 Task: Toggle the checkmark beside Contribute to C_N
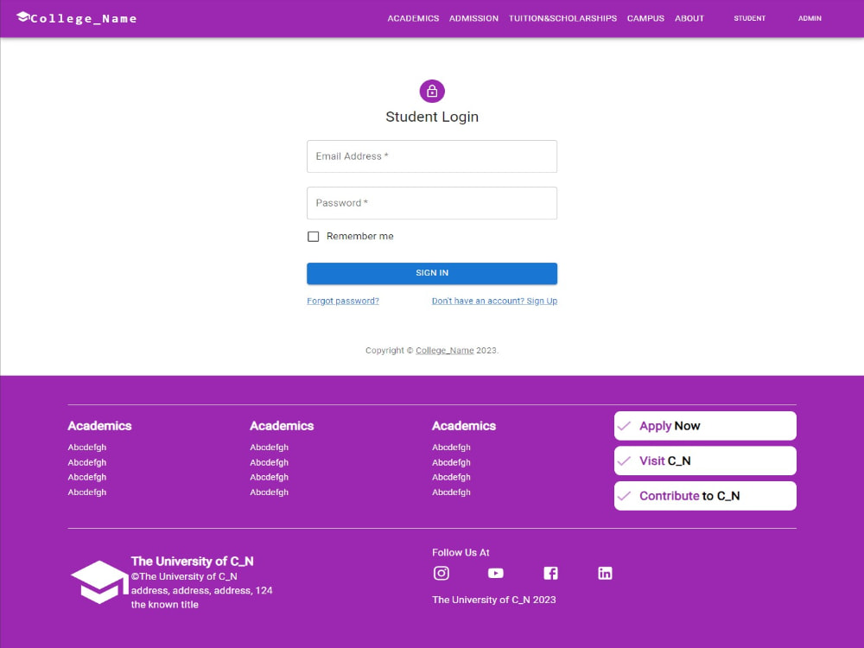(x=625, y=495)
